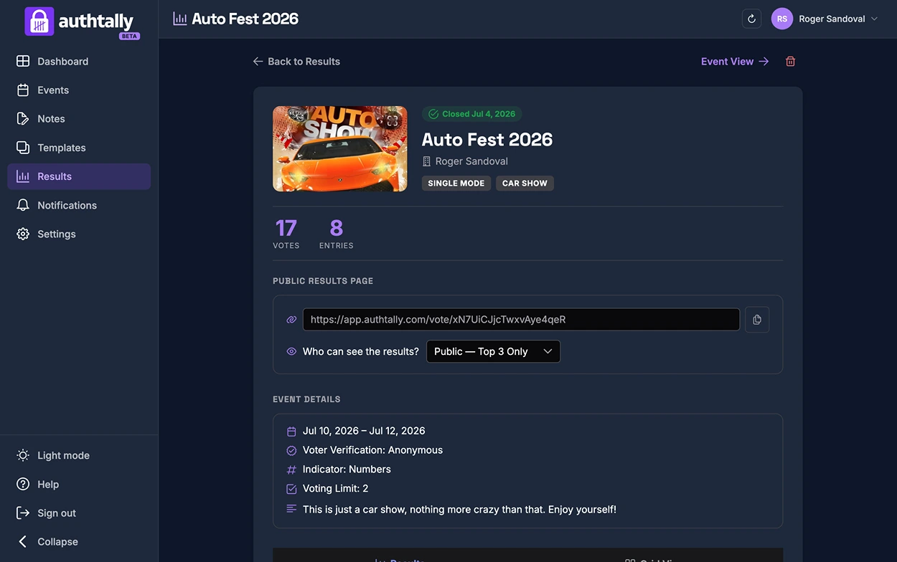
Task: Click 'Jul 10, 2026 – Jul 12, 2026' date text
Action: (364, 431)
